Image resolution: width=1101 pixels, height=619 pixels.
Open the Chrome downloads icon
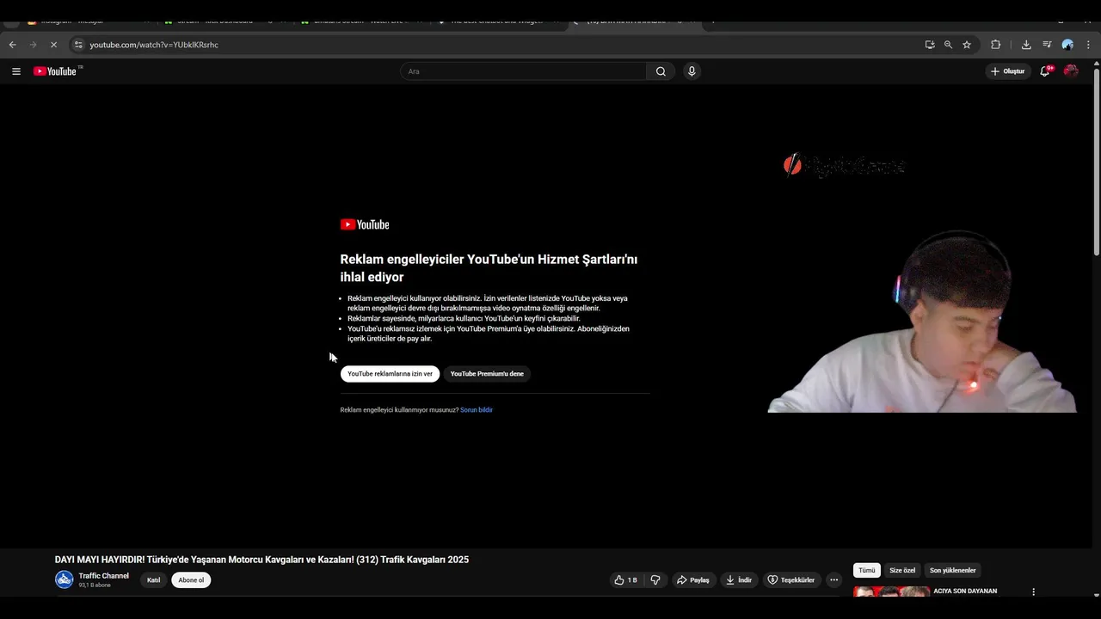[x=1026, y=45]
